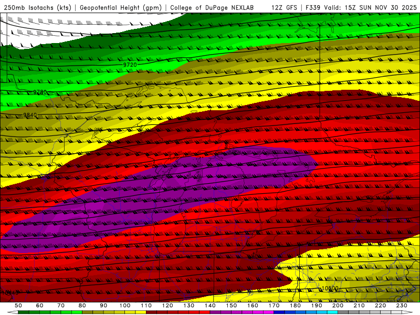420x315 pixels.
Task: Click the 230 knot legend value
Action: coord(402,306)
